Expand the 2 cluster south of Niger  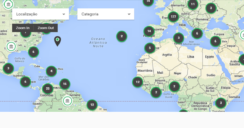(x=174, y=87)
